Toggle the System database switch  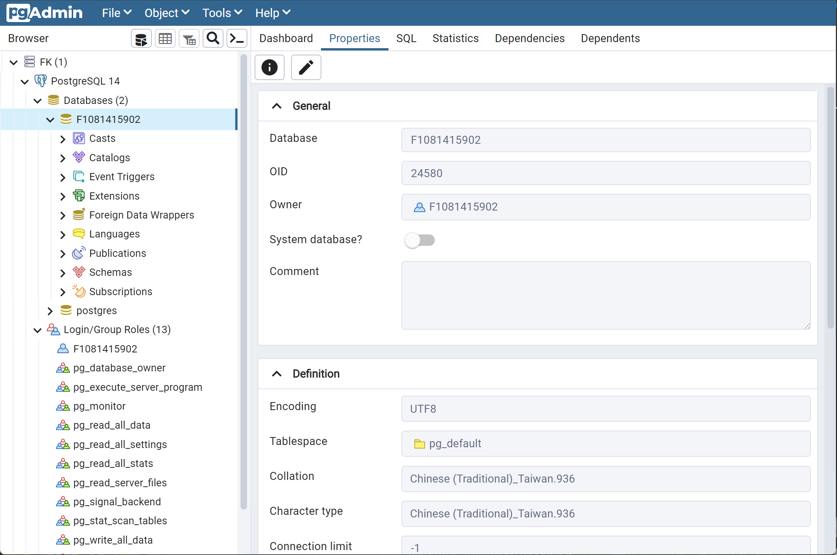419,240
